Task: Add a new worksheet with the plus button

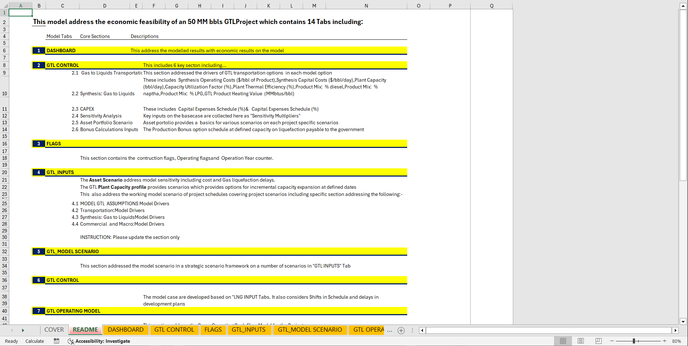Action: click(x=401, y=330)
